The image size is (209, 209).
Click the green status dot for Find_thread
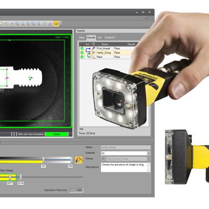[x=82, y=48]
